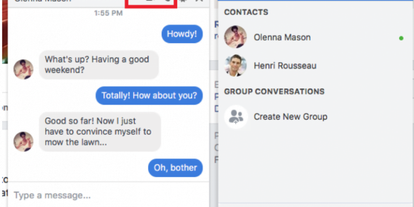Click the "Oh, bother" message bubble

click(175, 168)
